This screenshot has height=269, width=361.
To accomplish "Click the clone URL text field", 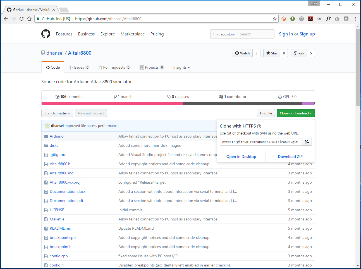I will pos(260,142).
